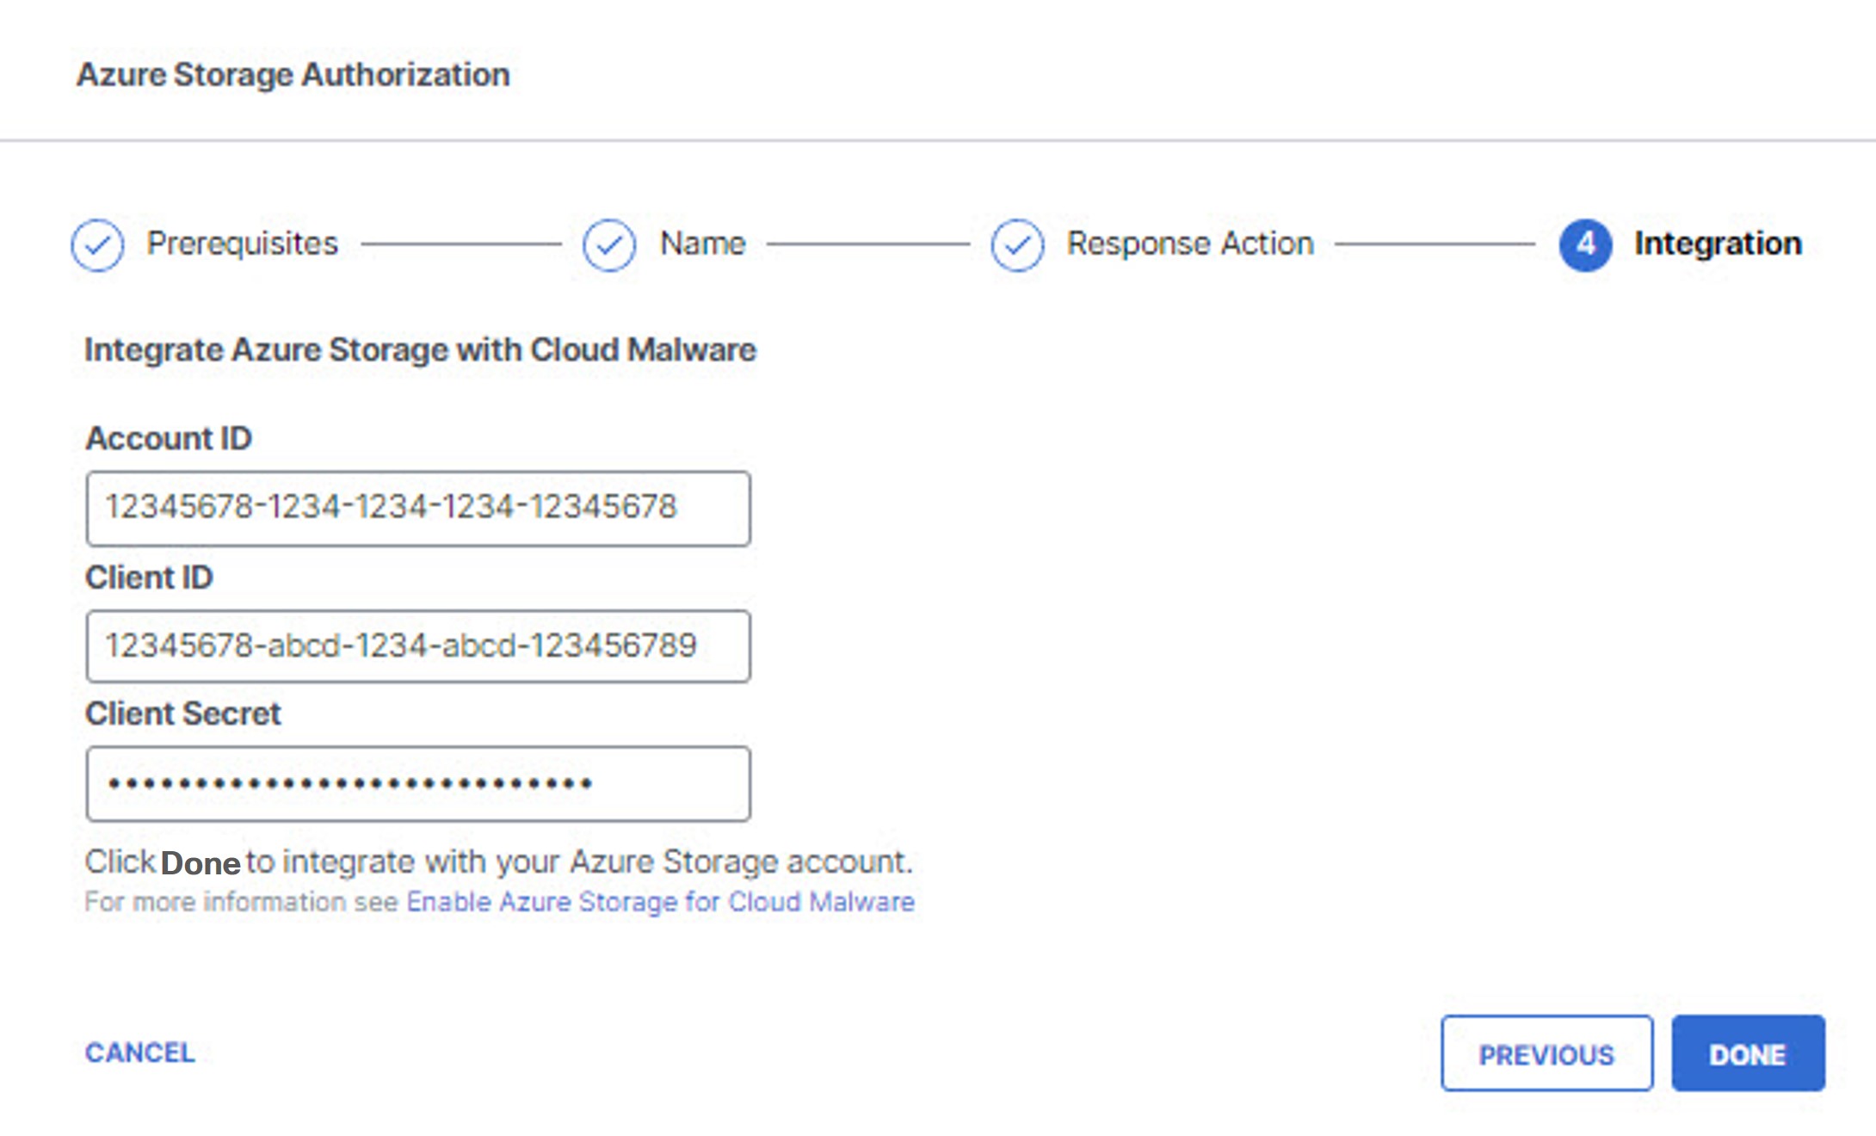
Task: Click the Client ID label
Action: point(149,577)
